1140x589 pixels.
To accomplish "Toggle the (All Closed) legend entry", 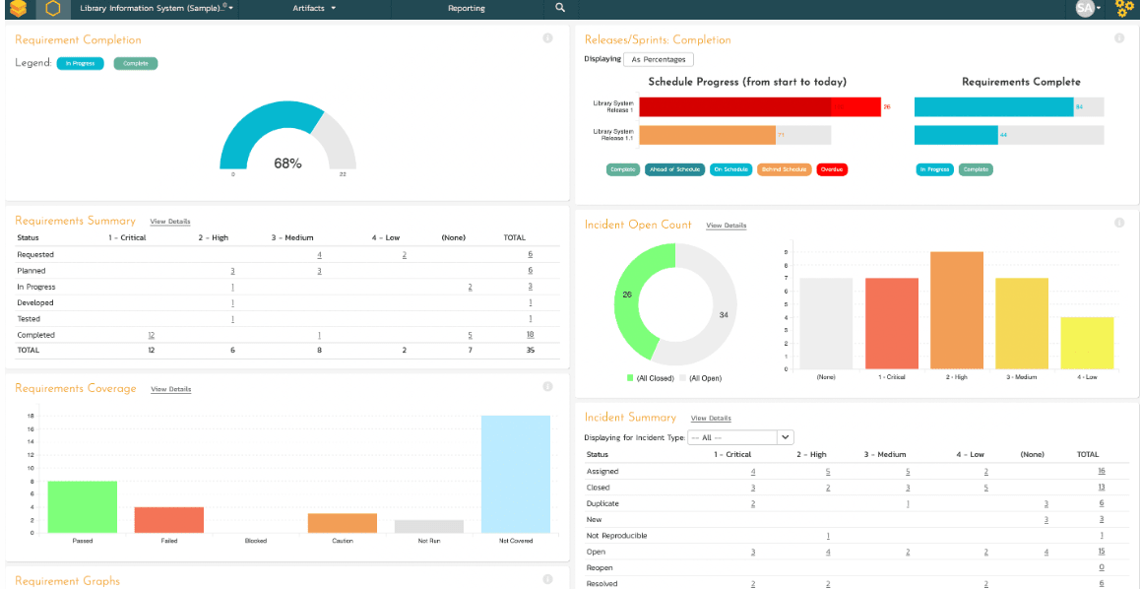I will 650,378.
